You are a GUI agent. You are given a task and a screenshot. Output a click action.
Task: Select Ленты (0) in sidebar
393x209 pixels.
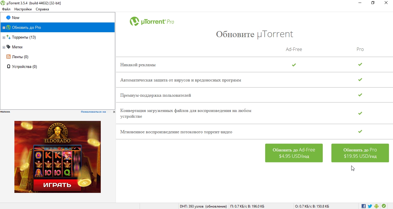[58, 57]
